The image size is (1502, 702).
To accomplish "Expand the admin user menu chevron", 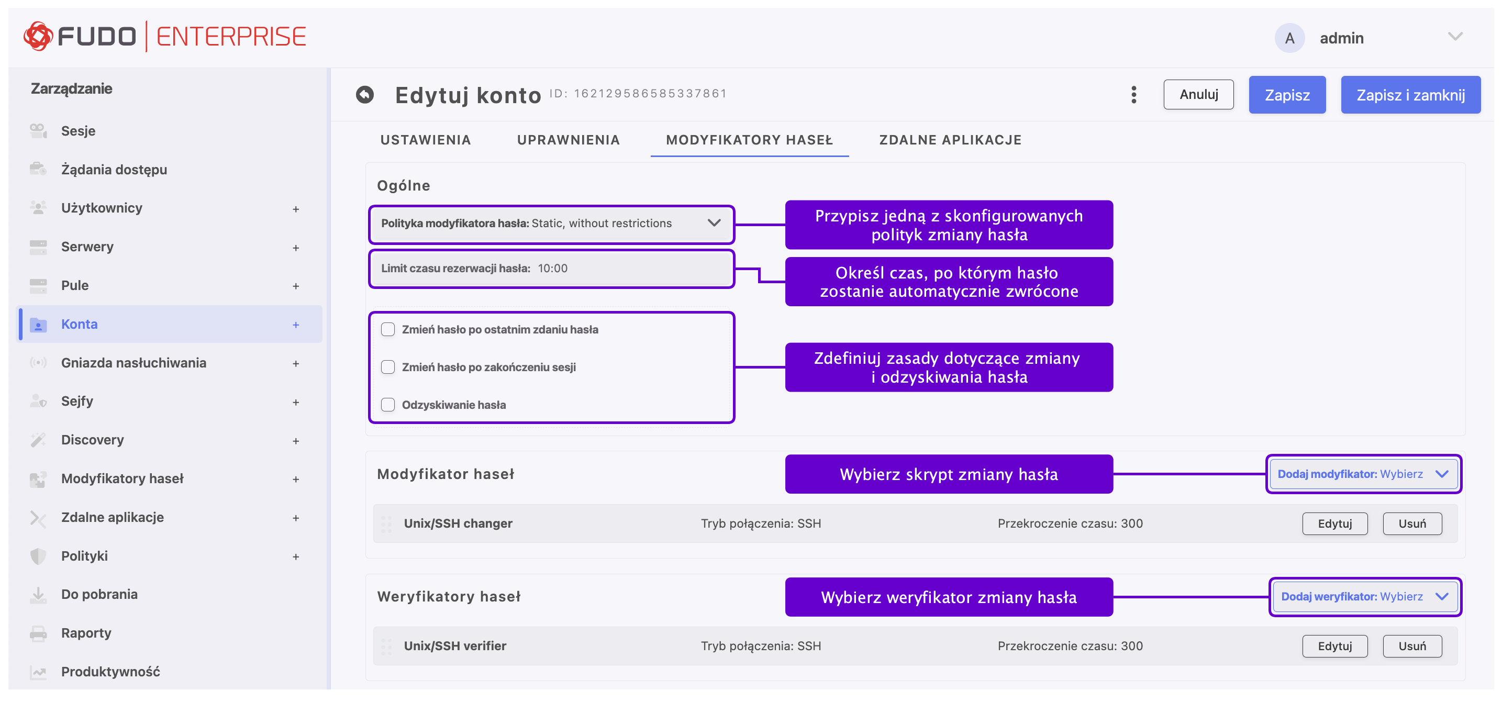I will point(1455,37).
